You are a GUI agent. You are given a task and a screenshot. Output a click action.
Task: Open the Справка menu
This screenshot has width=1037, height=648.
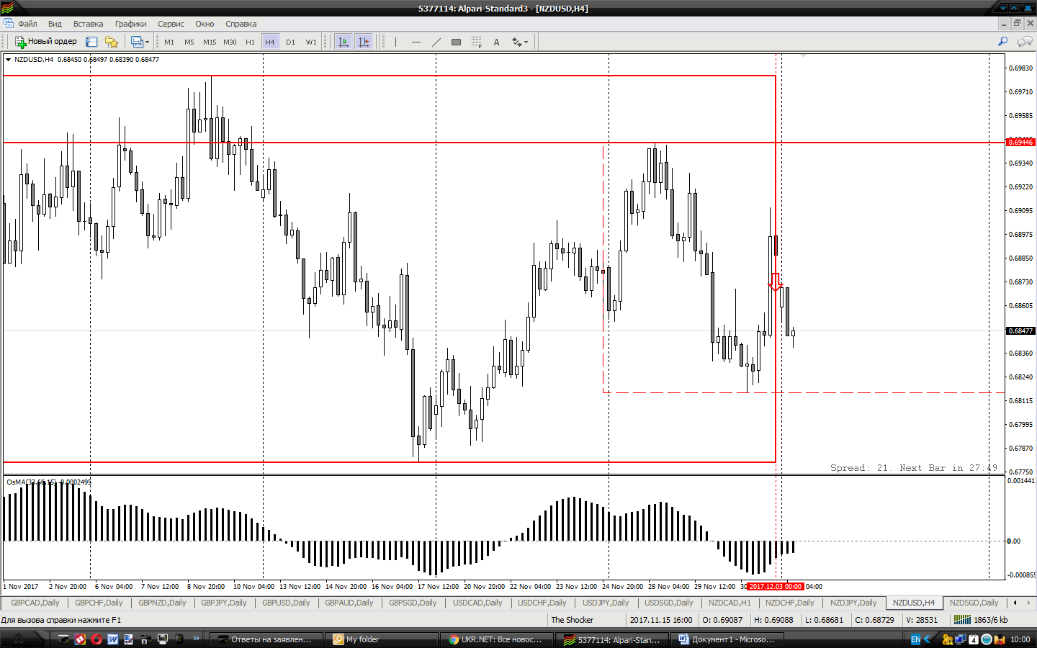point(241,24)
